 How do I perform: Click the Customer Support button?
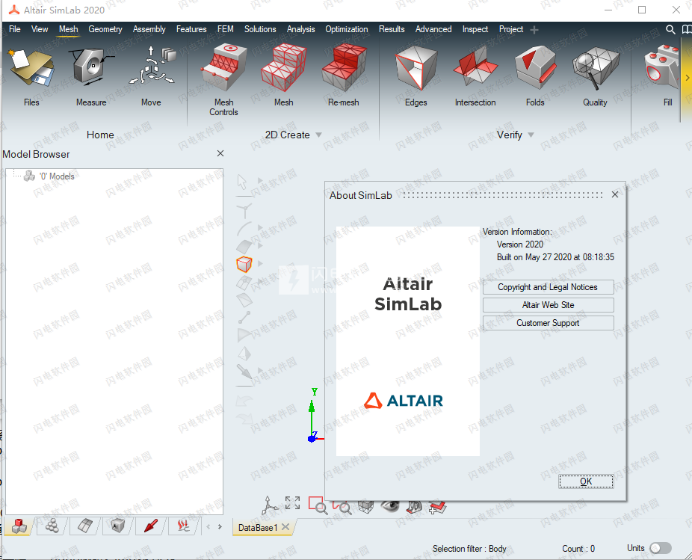click(x=548, y=323)
